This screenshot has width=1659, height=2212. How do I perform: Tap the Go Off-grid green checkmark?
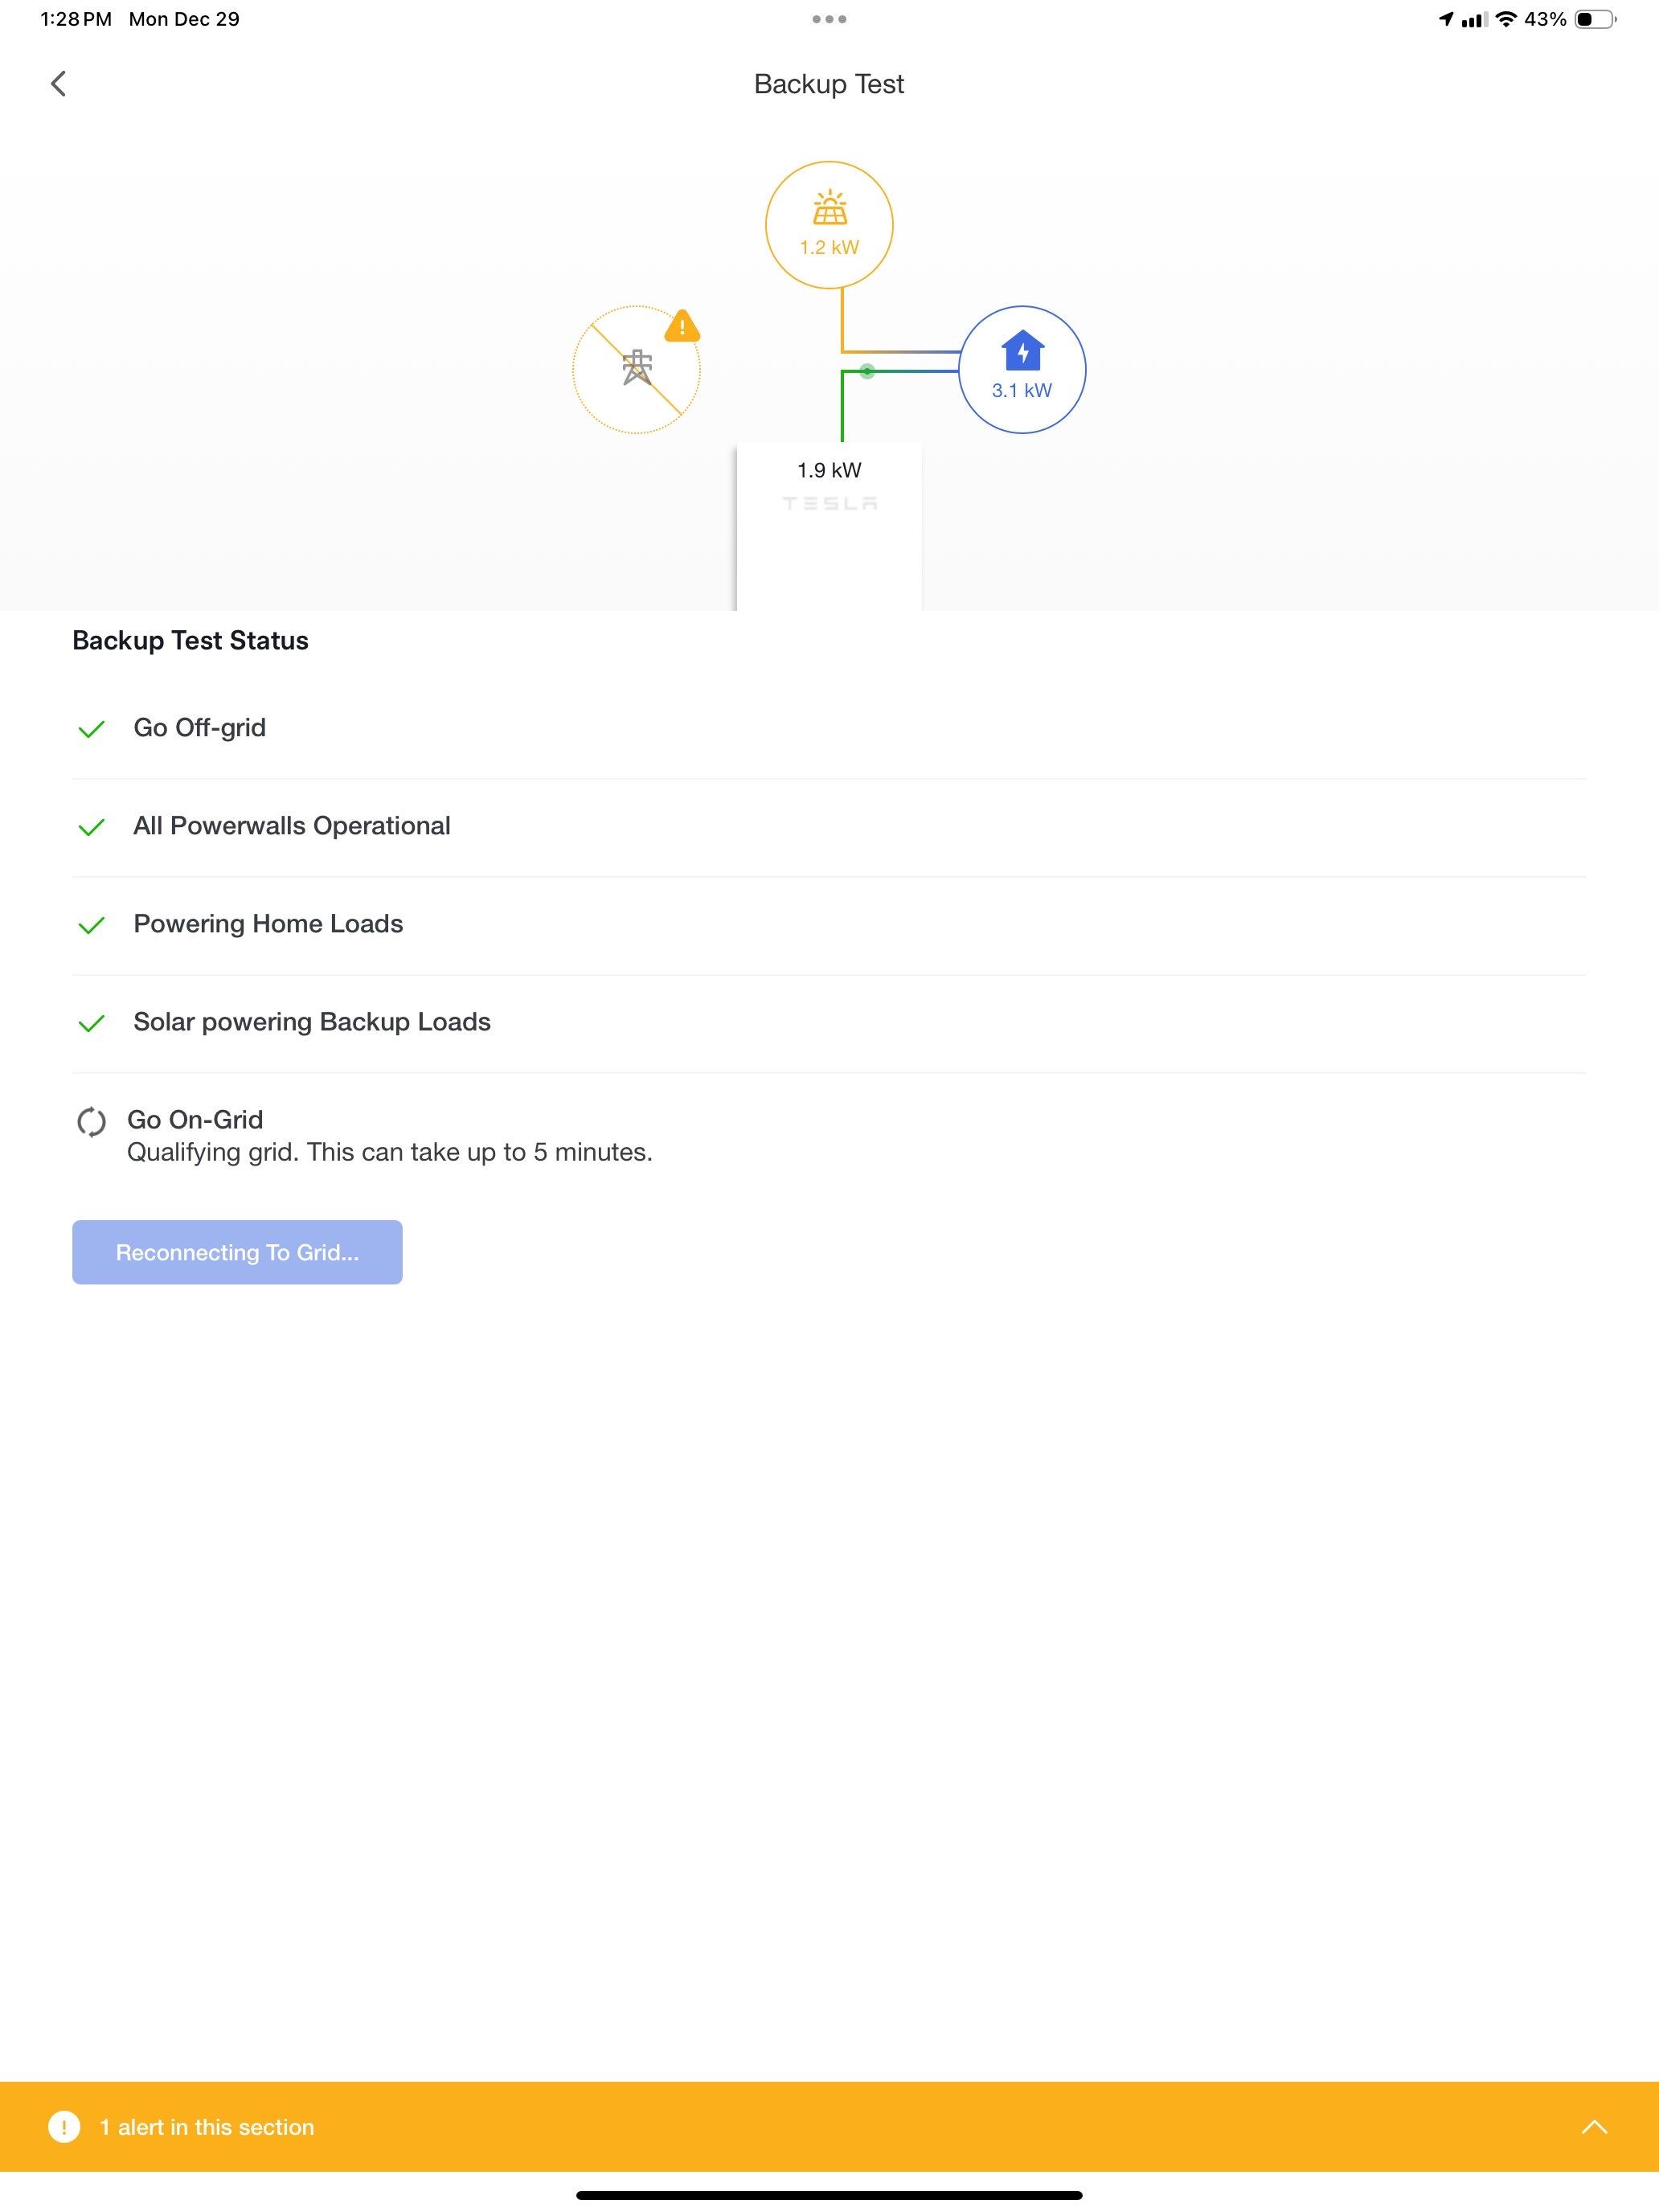pyautogui.click(x=91, y=729)
